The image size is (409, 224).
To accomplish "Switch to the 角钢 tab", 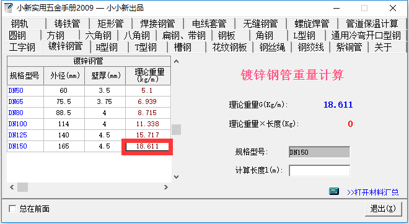I will 268,35.
